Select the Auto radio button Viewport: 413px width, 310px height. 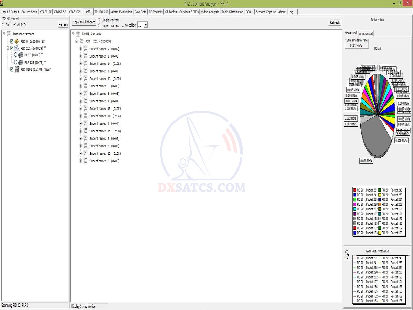pyautogui.click(x=3, y=25)
